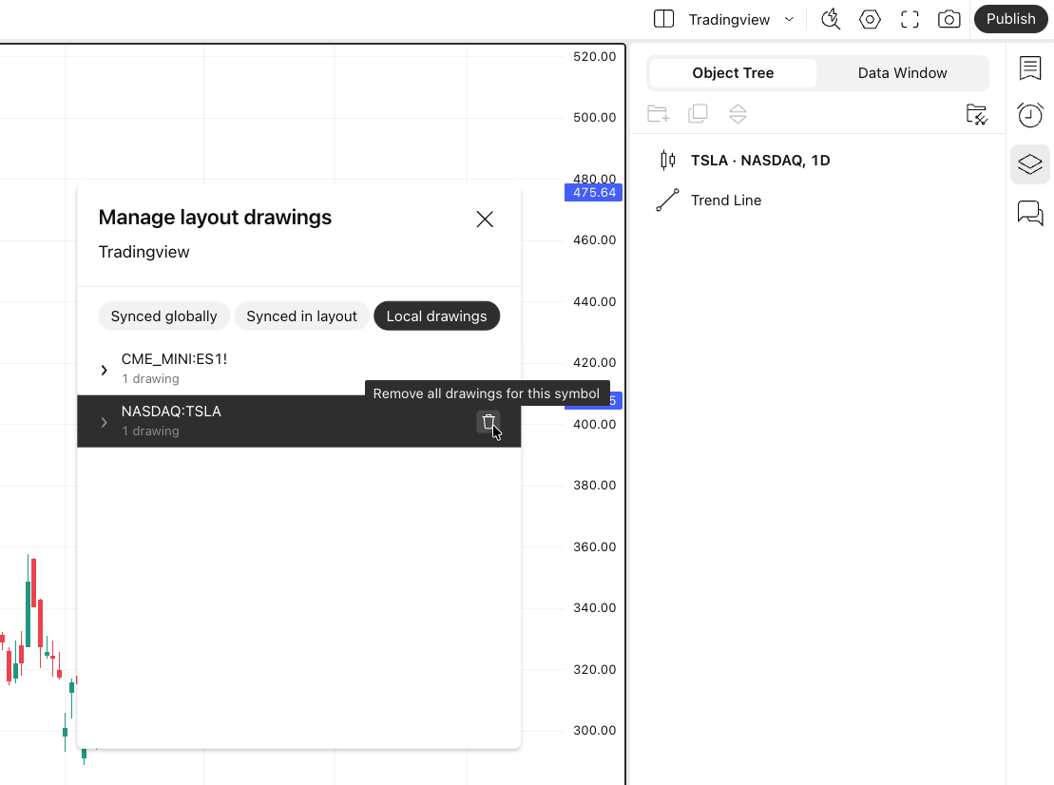Select the Local drawings filter

436,316
